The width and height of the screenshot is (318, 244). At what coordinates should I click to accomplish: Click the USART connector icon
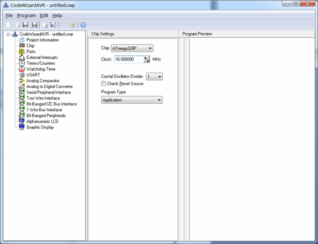click(x=22, y=75)
